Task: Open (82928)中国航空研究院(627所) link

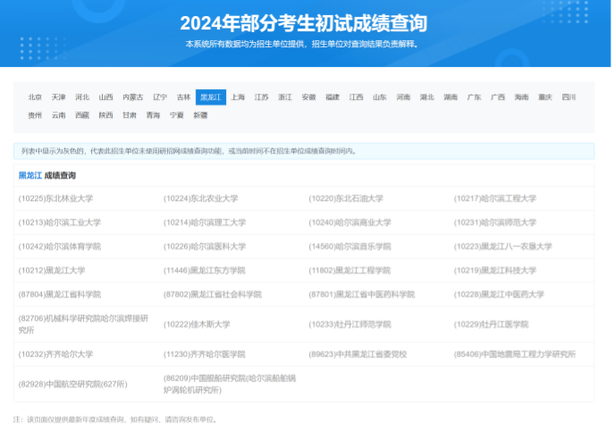Action: pos(72,384)
